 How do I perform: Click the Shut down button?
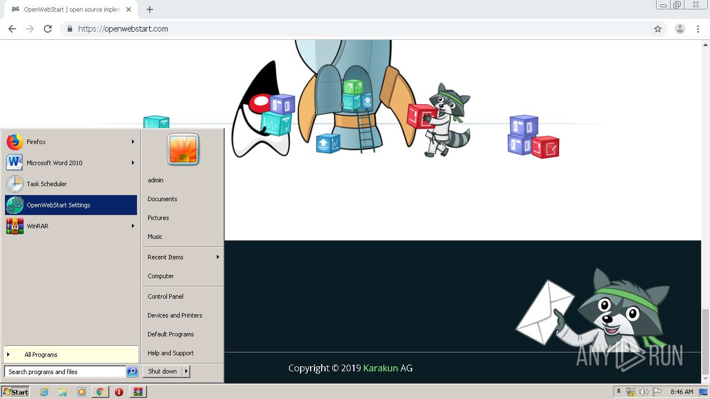pos(163,371)
